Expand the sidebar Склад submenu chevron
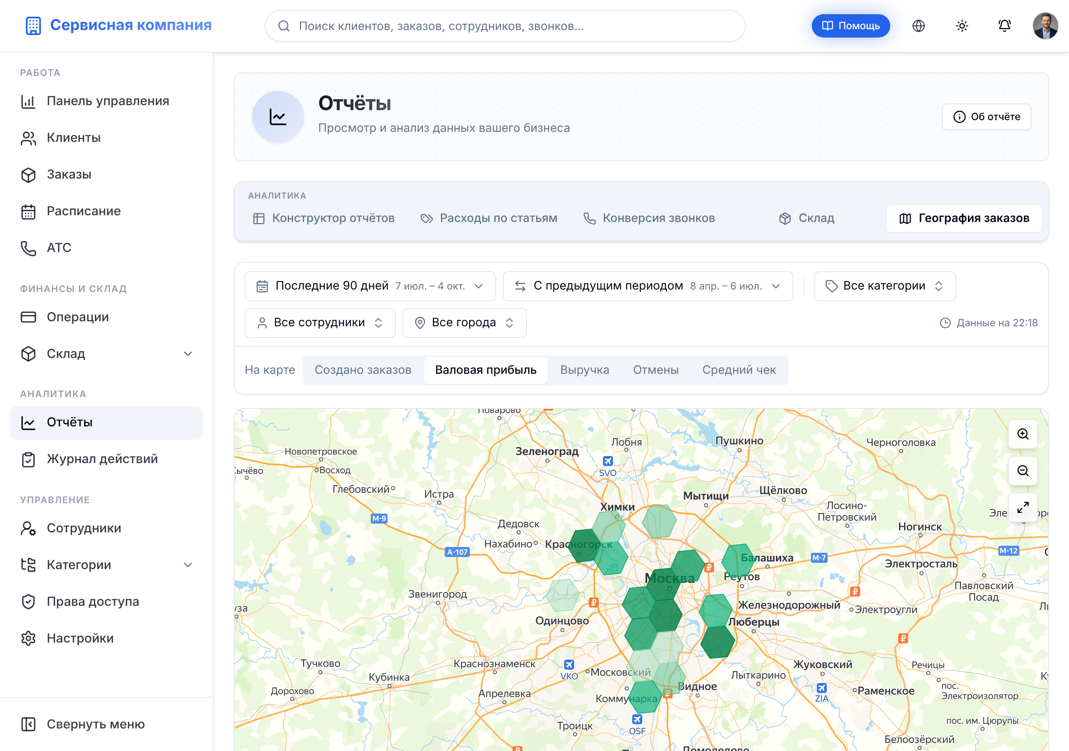The height and width of the screenshot is (751, 1069). click(187, 354)
